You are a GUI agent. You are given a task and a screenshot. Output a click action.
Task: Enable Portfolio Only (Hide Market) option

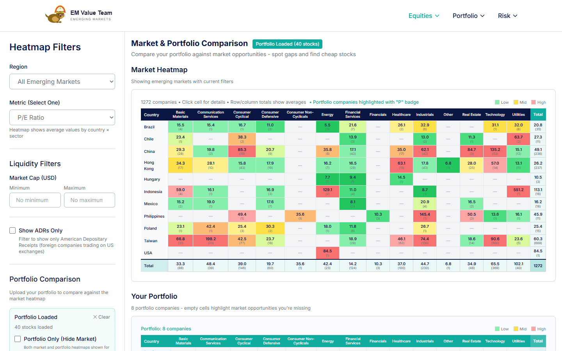tap(18, 339)
